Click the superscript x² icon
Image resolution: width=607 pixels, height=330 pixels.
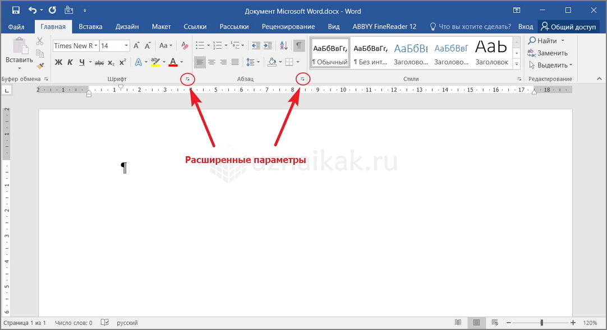point(122,62)
